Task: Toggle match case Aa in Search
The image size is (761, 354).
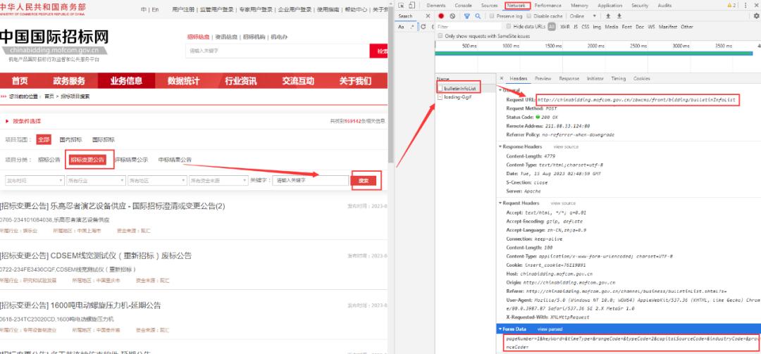Action: tap(402, 27)
